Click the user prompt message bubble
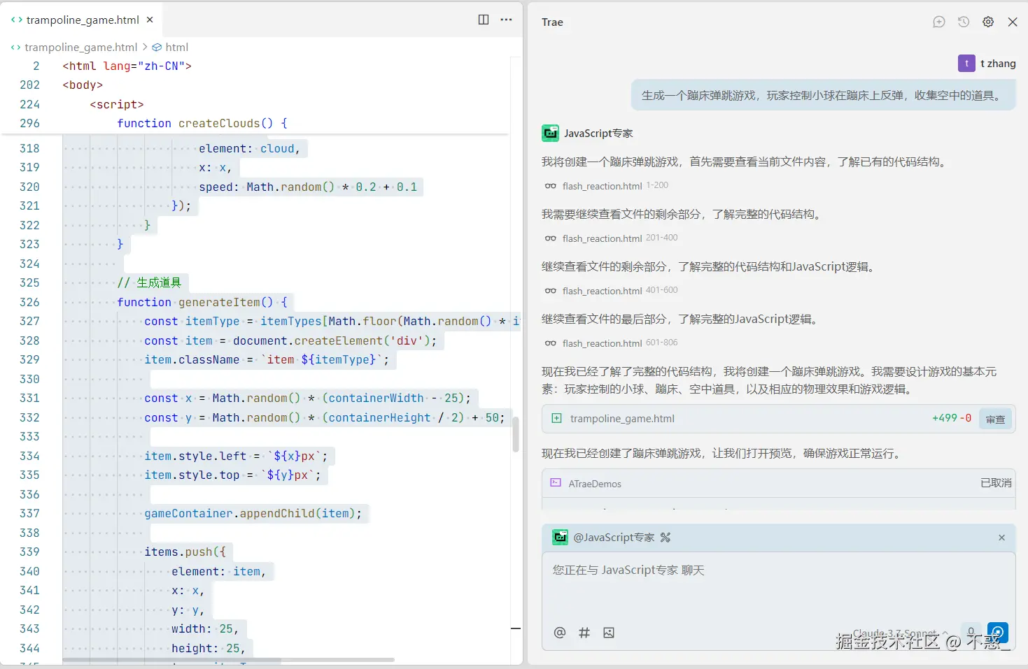1028x669 pixels. click(x=824, y=95)
